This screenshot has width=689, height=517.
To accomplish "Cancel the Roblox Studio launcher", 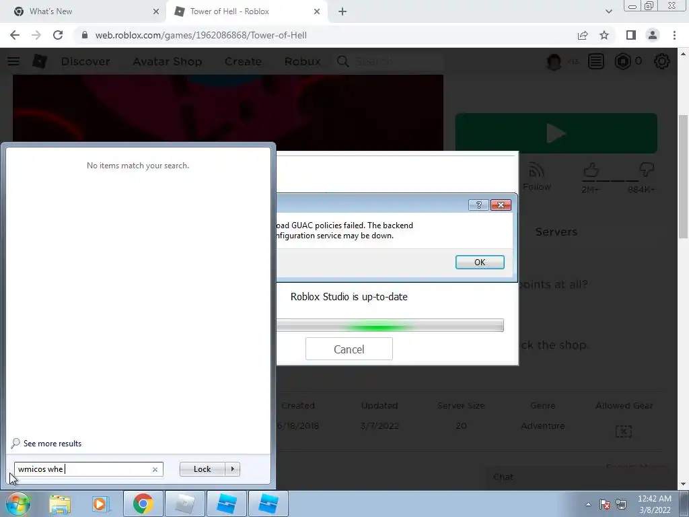I will coord(349,349).
